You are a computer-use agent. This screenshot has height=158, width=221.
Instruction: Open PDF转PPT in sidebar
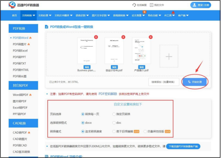coord(19,57)
